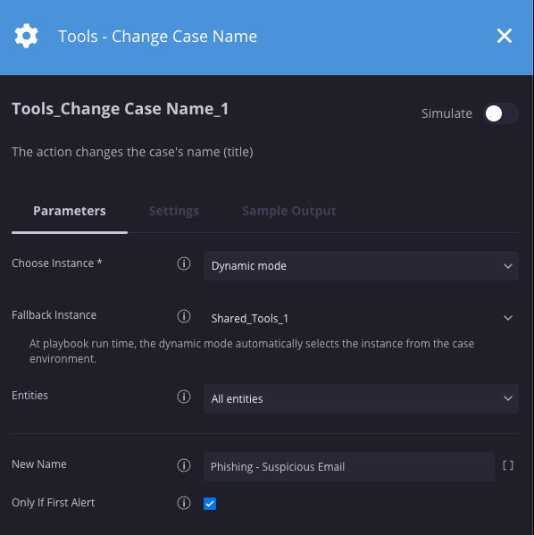Viewport: 534px width, 535px height.
Task: Click chevron arrow of Fallback Instance dropdown
Action: click(508, 318)
